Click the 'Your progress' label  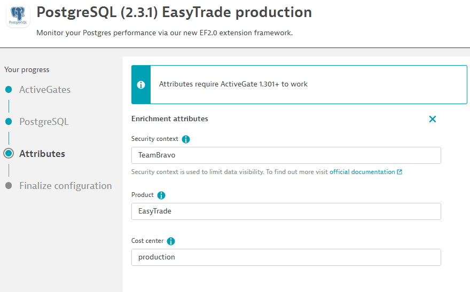[x=27, y=69]
